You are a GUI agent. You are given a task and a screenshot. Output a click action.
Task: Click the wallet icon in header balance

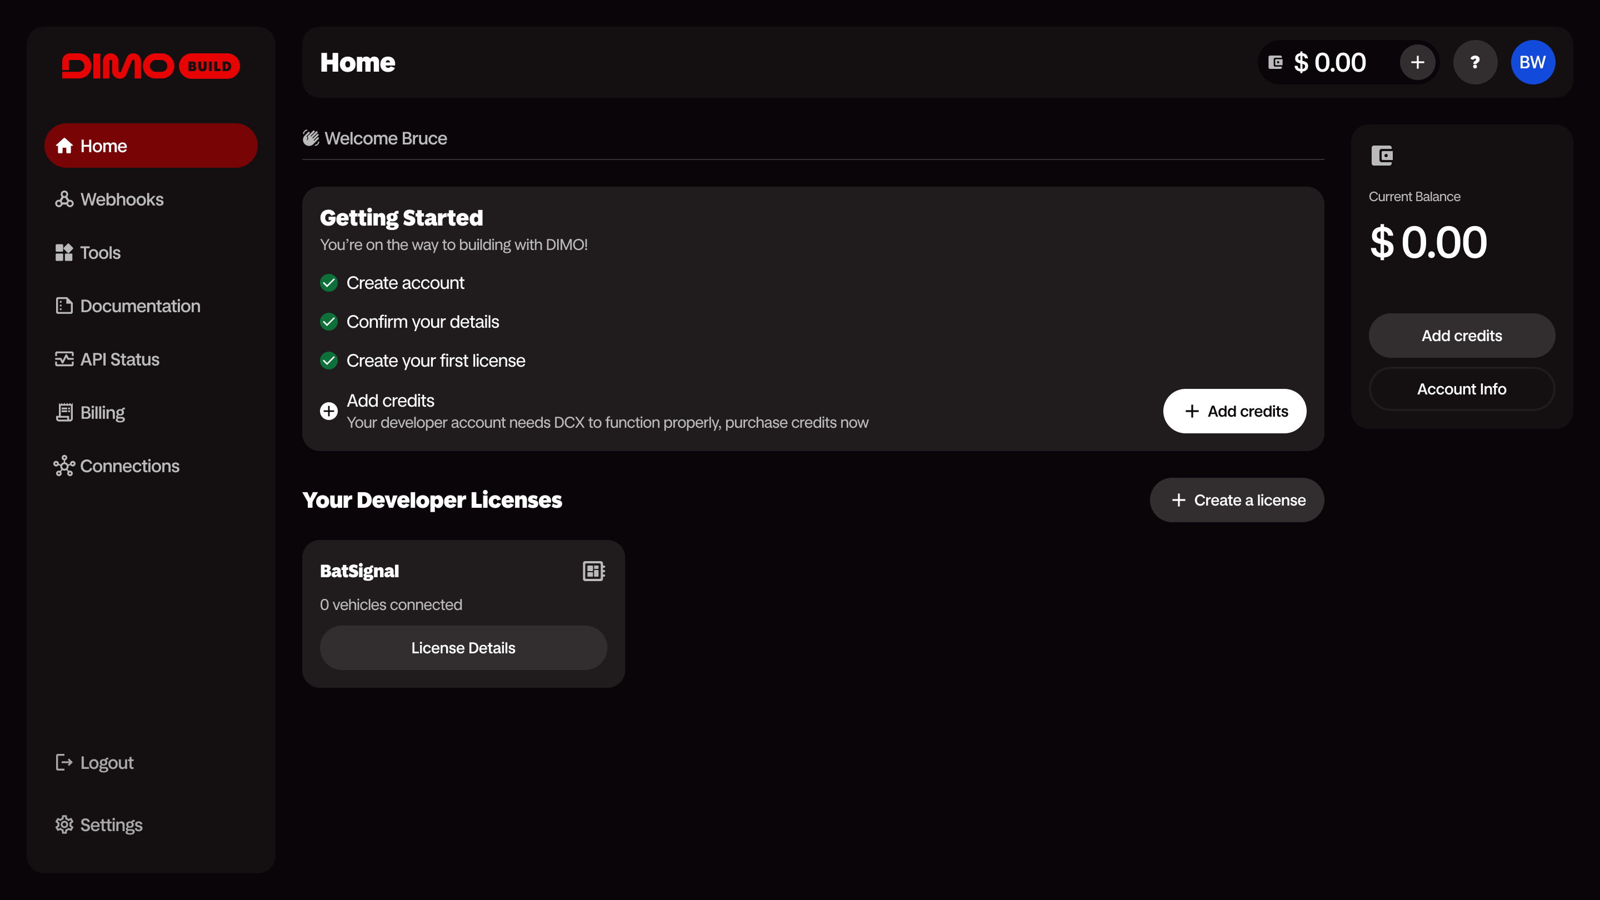click(1275, 62)
